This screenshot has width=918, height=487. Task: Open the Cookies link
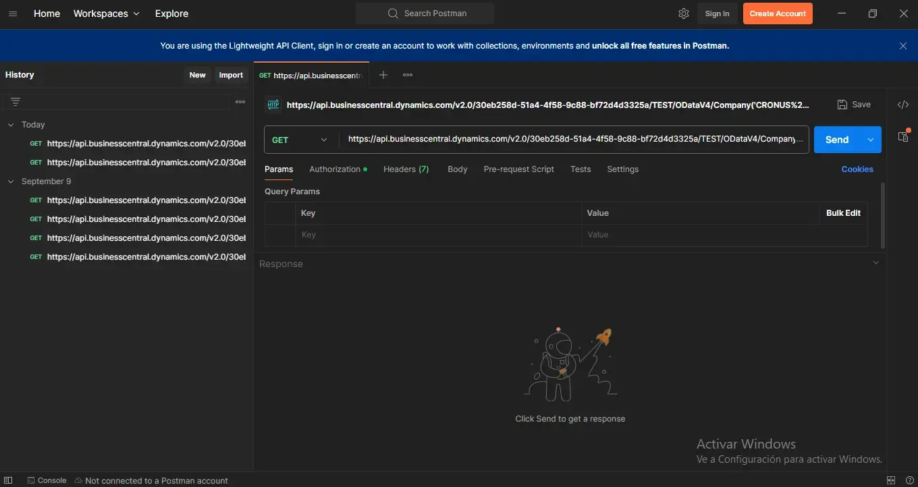click(857, 169)
